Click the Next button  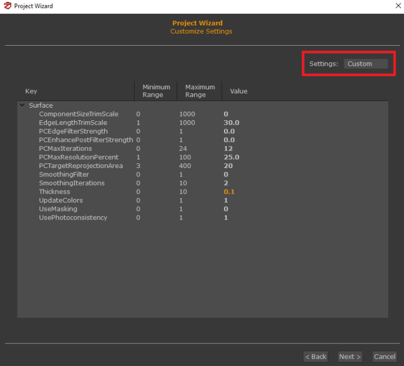(x=350, y=357)
